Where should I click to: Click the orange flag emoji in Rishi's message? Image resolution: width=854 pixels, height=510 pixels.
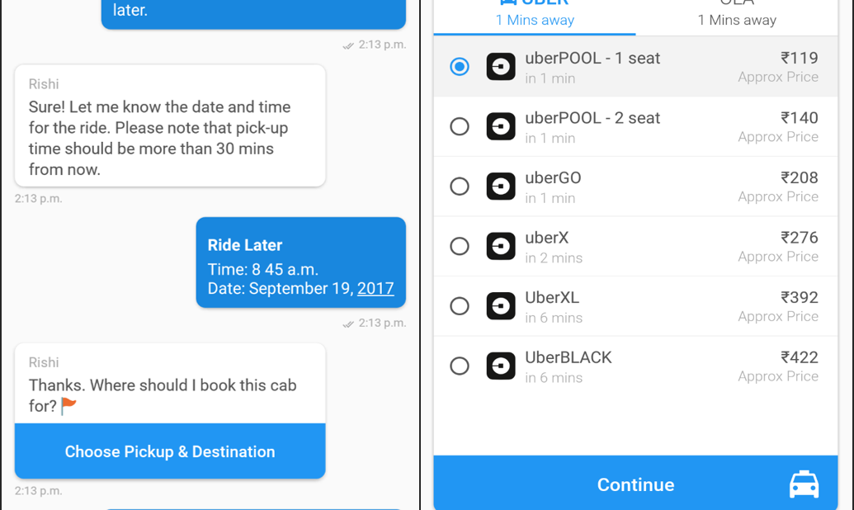click(69, 406)
